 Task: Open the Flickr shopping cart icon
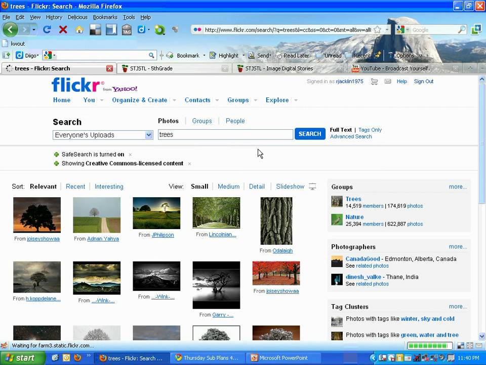pyautogui.click(x=375, y=81)
